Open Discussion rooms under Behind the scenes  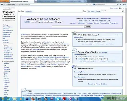coord(79,77)
